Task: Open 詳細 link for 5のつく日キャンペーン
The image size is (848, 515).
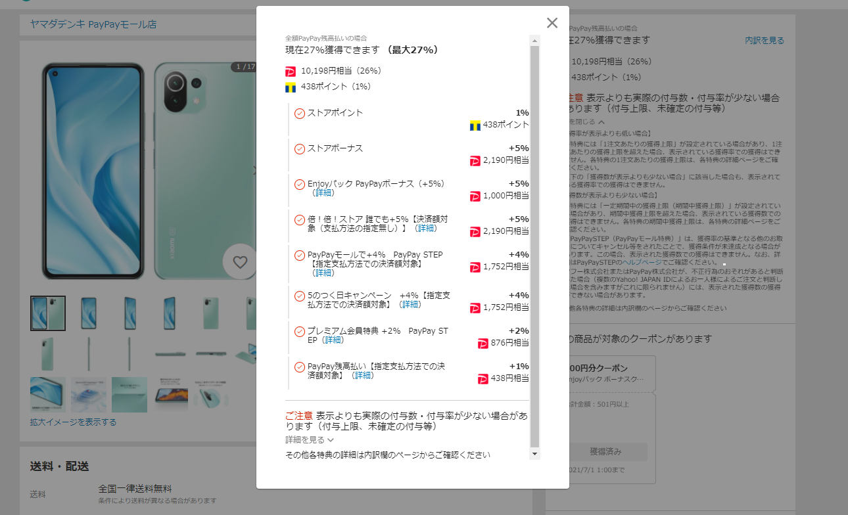Action: point(410,305)
